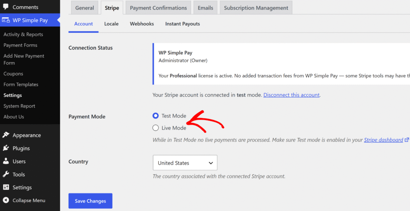Click the WP Simple Pay card-lock icon
The width and height of the screenshot is (410, 211).
[6, 20]
